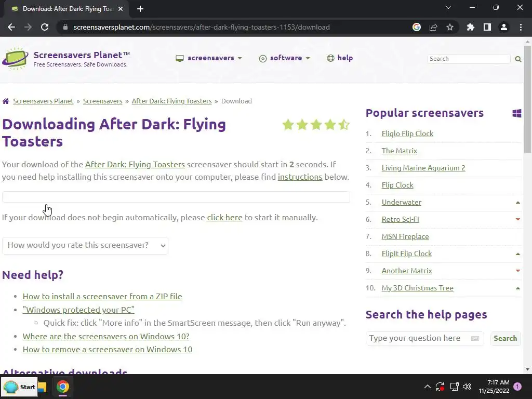The height and width of the screenshot is (399, 532).
Task: Click the share page icon
Action: point(433,27)
